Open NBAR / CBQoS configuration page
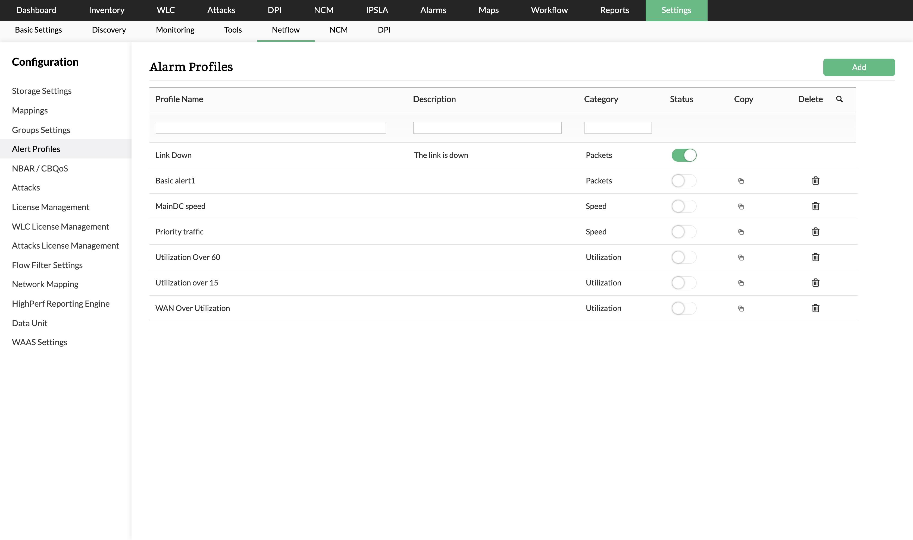 [40, 168]
